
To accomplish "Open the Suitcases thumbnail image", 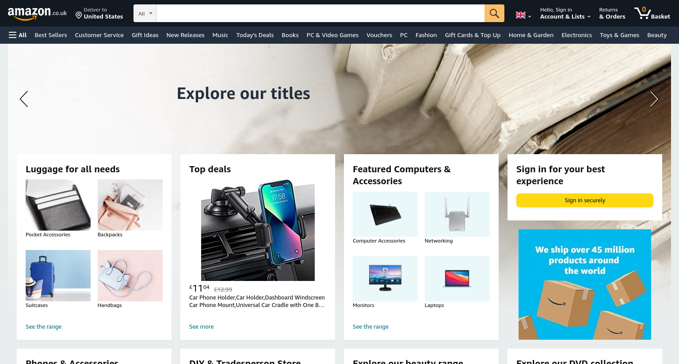I will point(58,276).
